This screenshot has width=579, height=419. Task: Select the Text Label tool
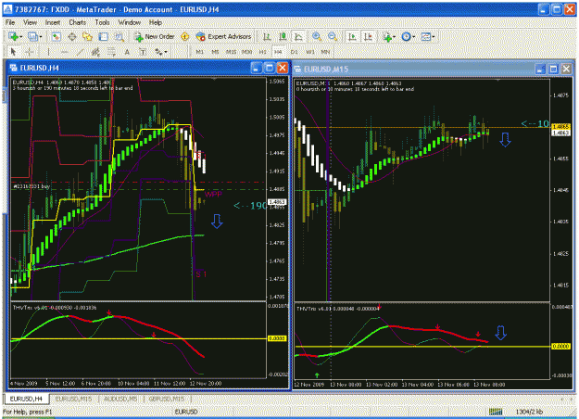coord(143,52)
